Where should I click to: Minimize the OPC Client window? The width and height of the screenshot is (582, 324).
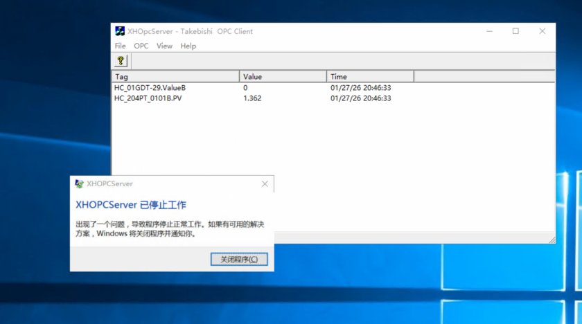(490, 32)
